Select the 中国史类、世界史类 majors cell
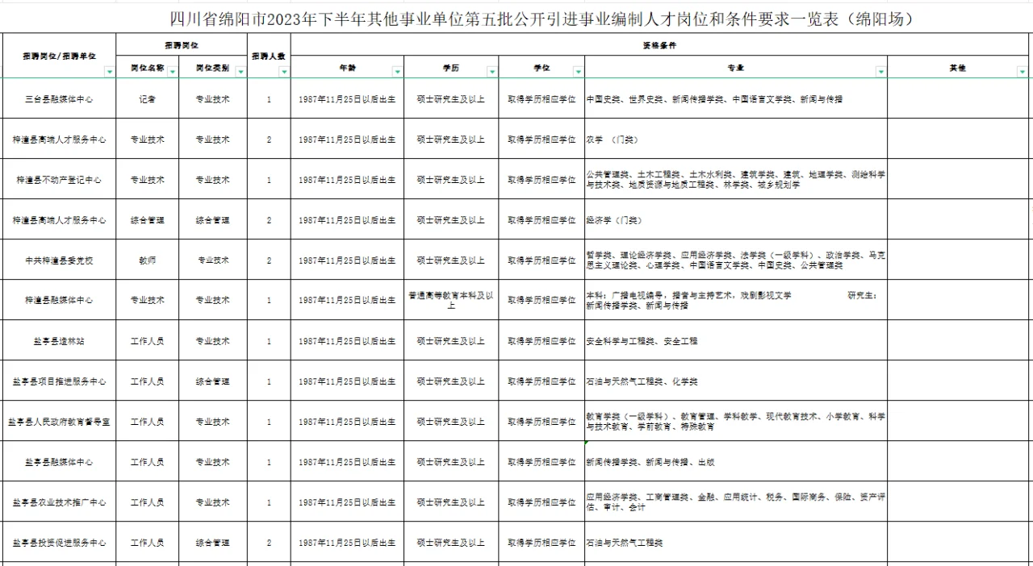 point(736,99)
